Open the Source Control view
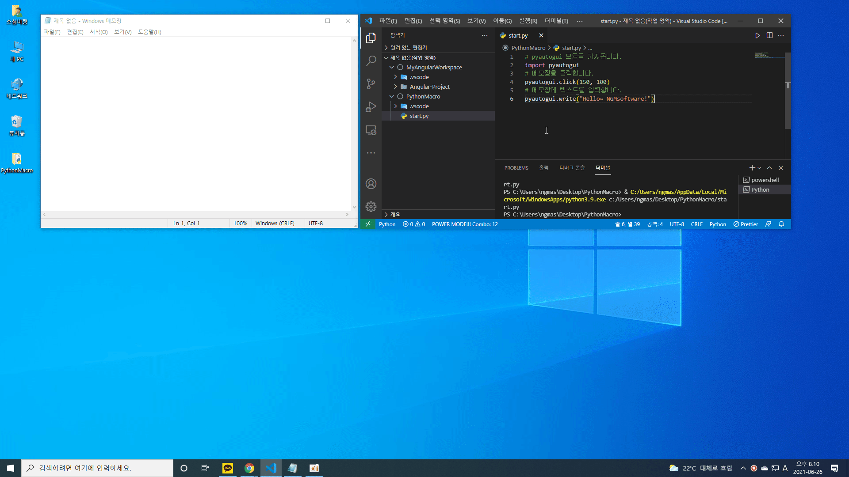The height and width of the screenshot is (477, 849). 371,83
